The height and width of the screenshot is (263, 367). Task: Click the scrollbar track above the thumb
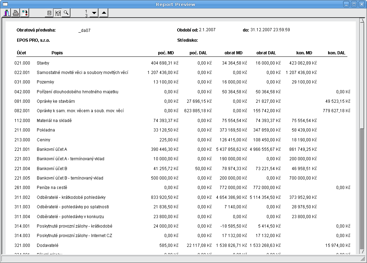click(362, 70)
